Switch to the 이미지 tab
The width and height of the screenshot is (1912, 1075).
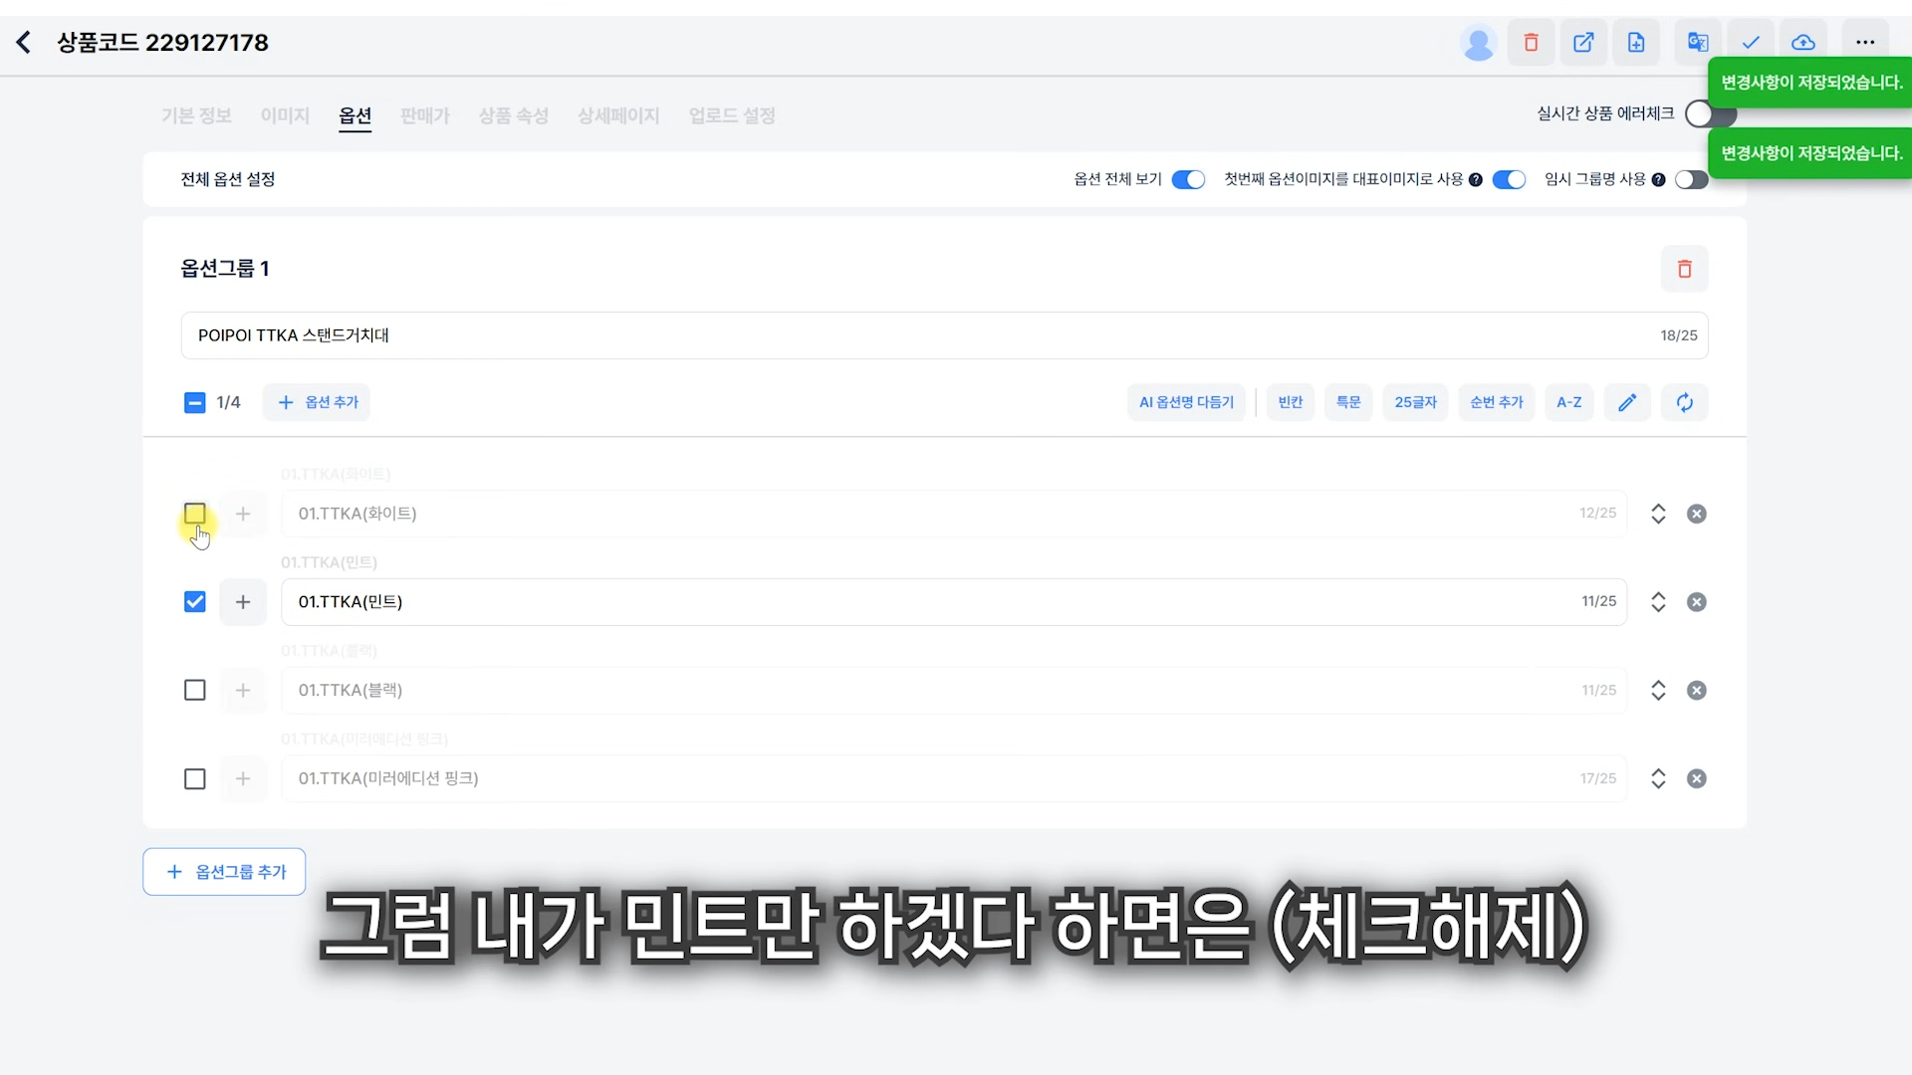click(x=285, y=115)
